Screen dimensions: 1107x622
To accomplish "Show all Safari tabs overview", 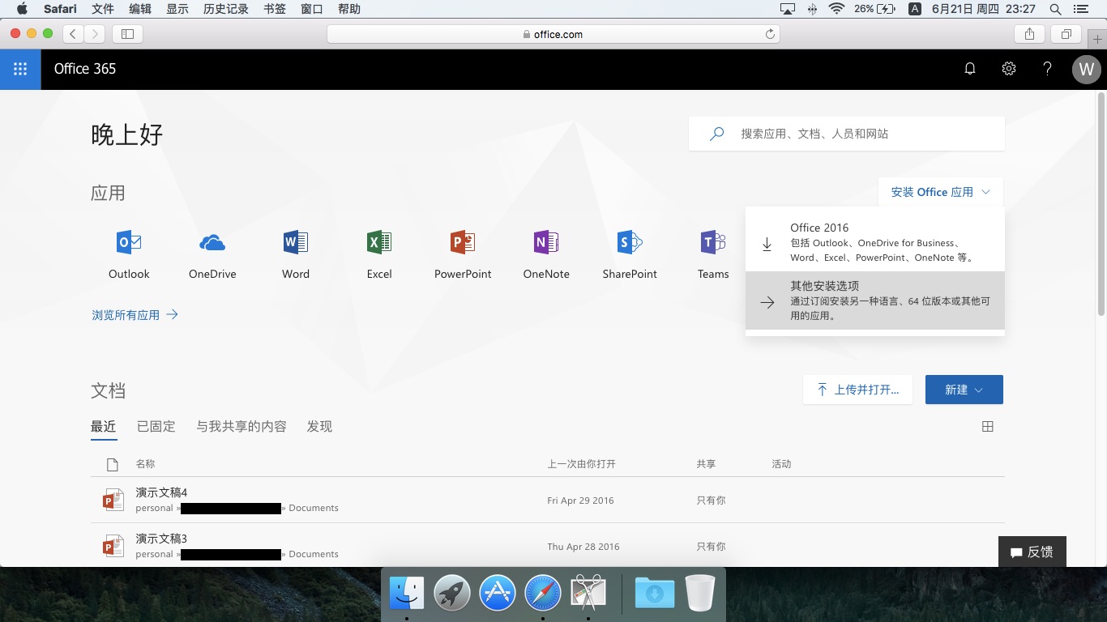I will 1066,34.
